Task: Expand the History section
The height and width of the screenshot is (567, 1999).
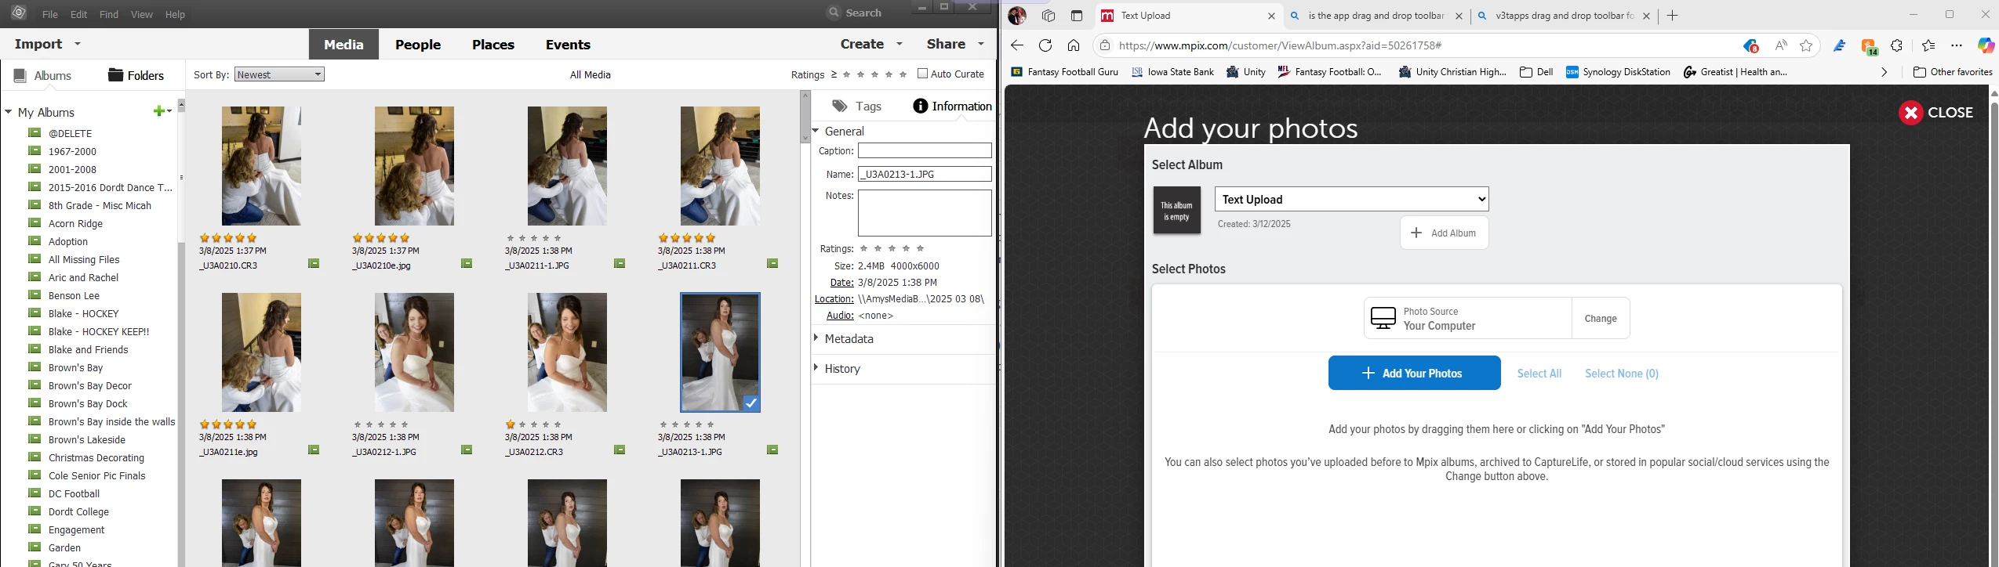Action: [816, 368]
